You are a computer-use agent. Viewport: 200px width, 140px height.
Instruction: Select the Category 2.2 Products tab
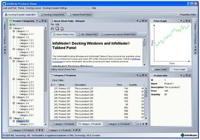(x=117, y=124)
